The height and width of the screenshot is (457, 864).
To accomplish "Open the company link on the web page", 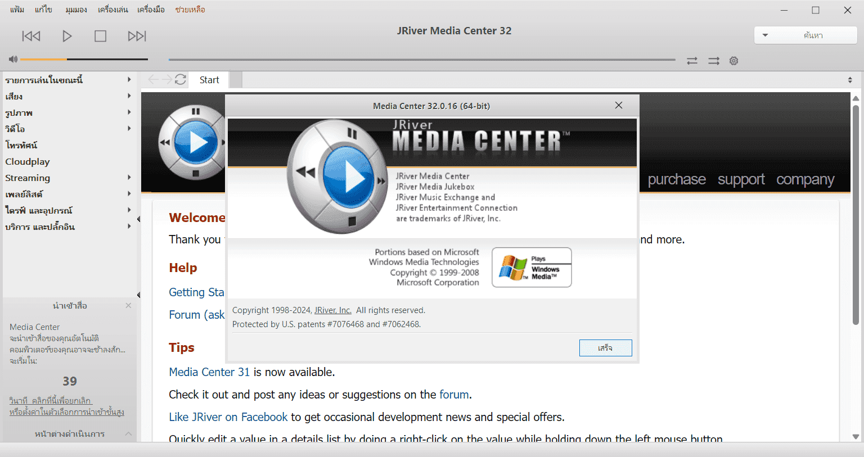I will coord(805,179).
